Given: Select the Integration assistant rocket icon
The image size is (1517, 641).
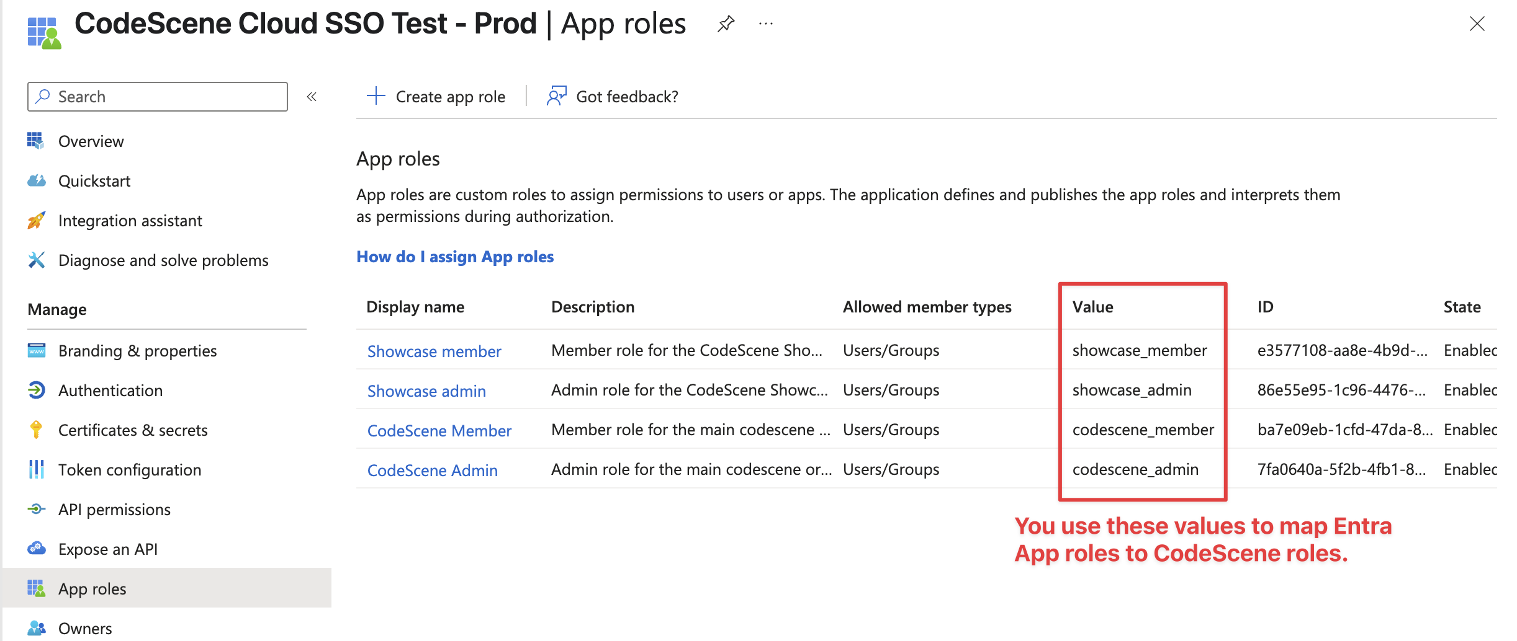Looking at the screenshot, I should pos(37,220).
